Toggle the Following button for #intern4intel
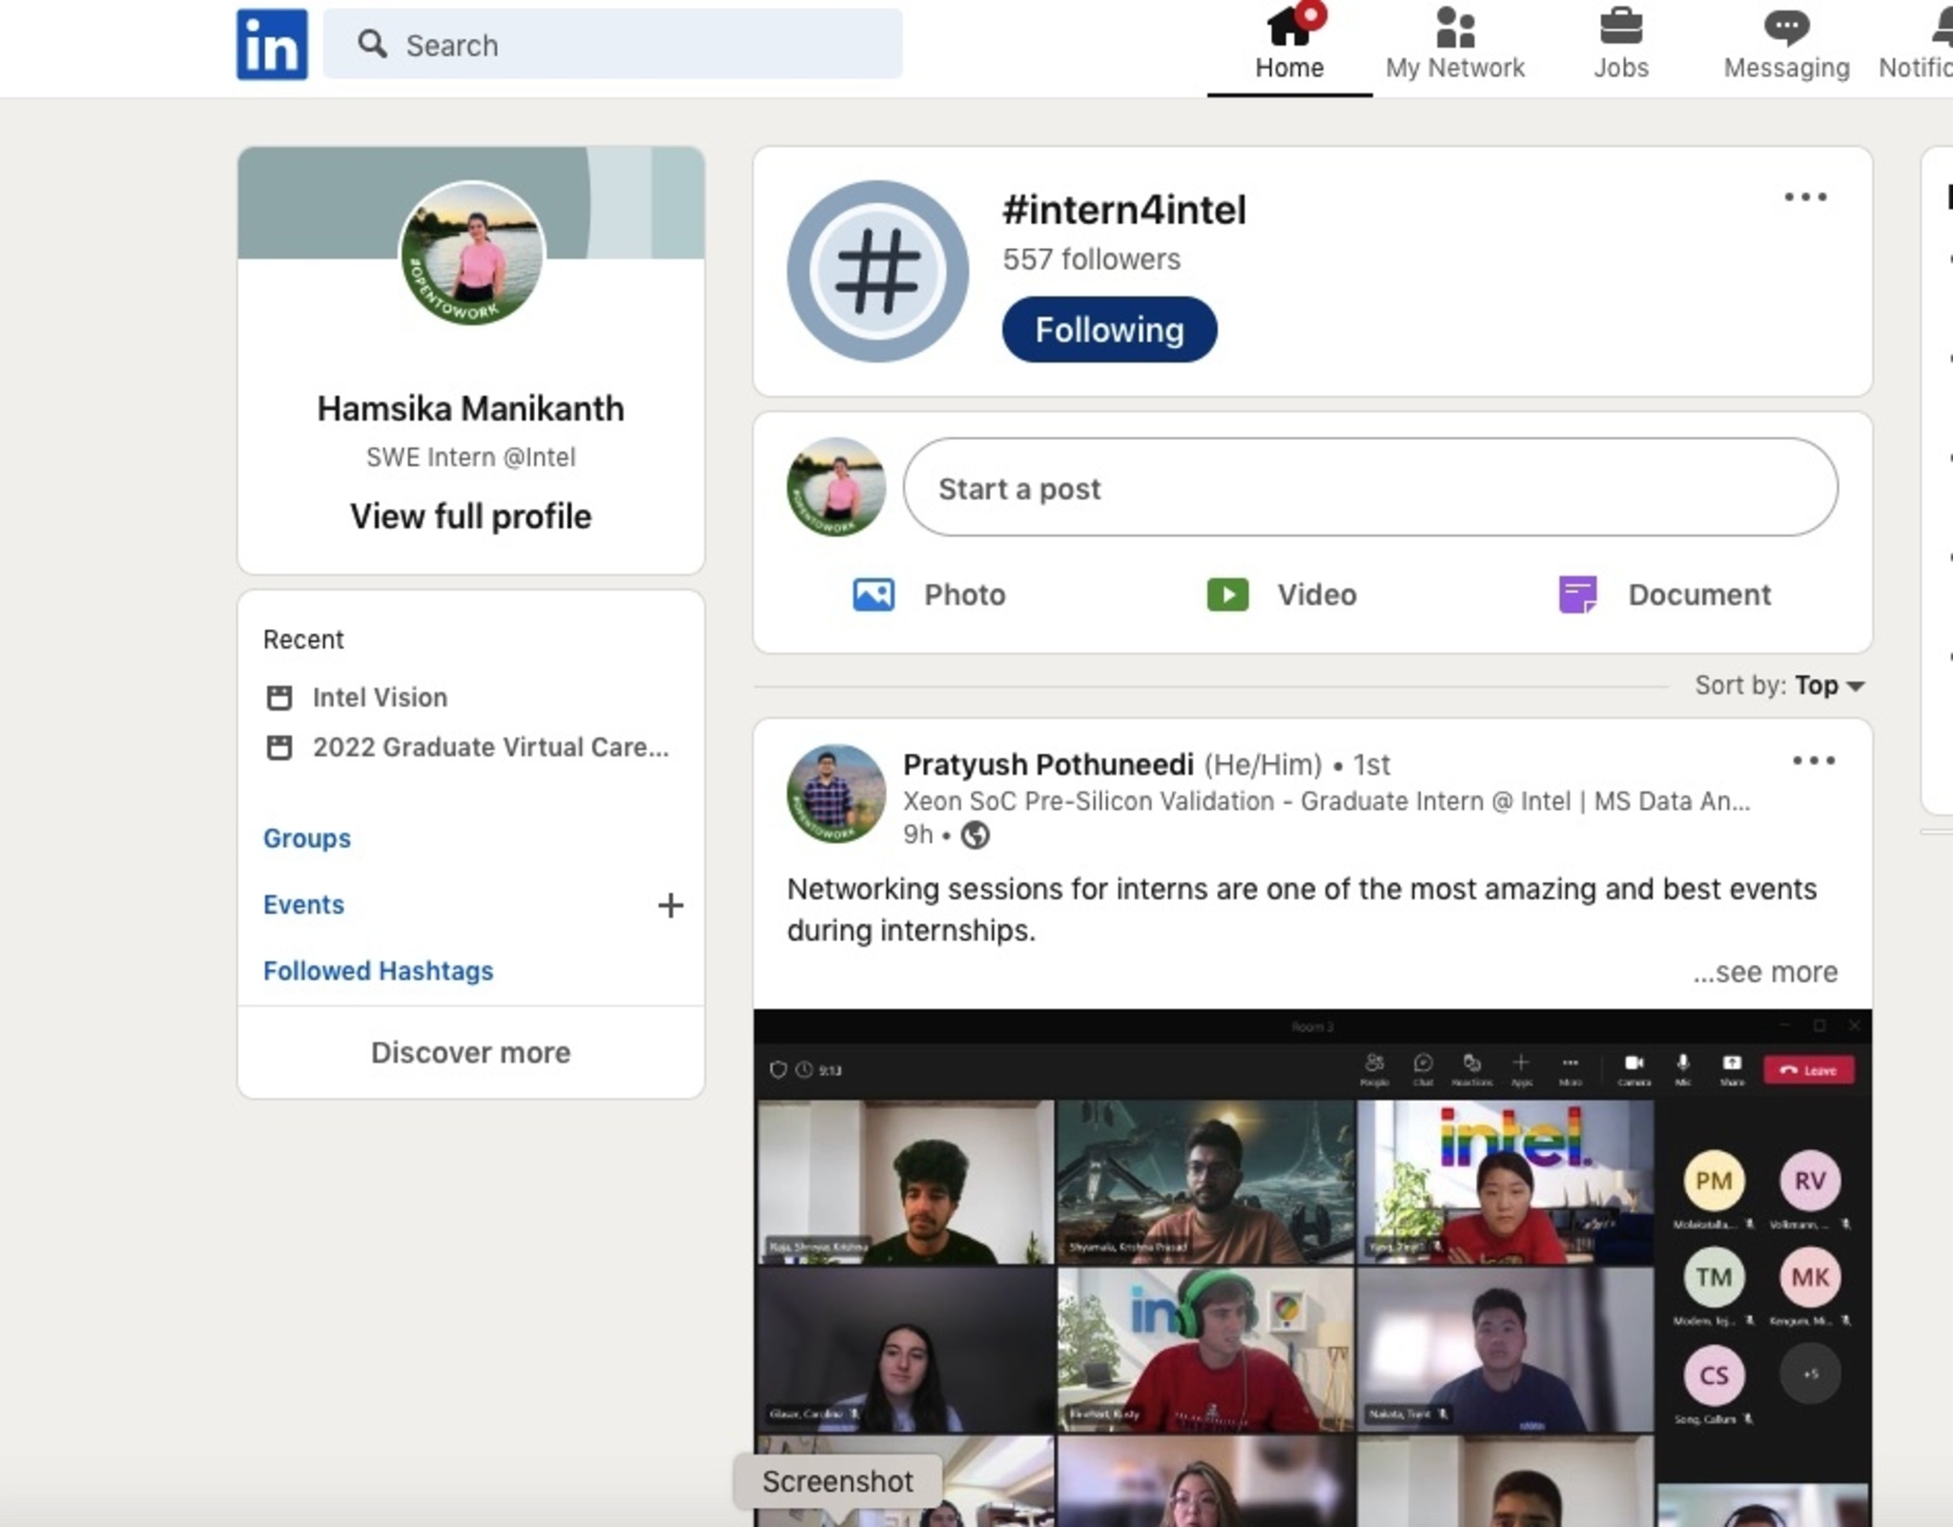The image size is (1953, 1527). point(1109,330)
